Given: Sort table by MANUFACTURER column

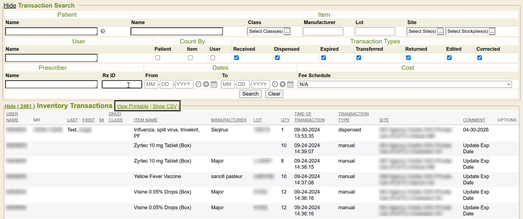Looking at the screenshot, I should click(x=229, y=120).
